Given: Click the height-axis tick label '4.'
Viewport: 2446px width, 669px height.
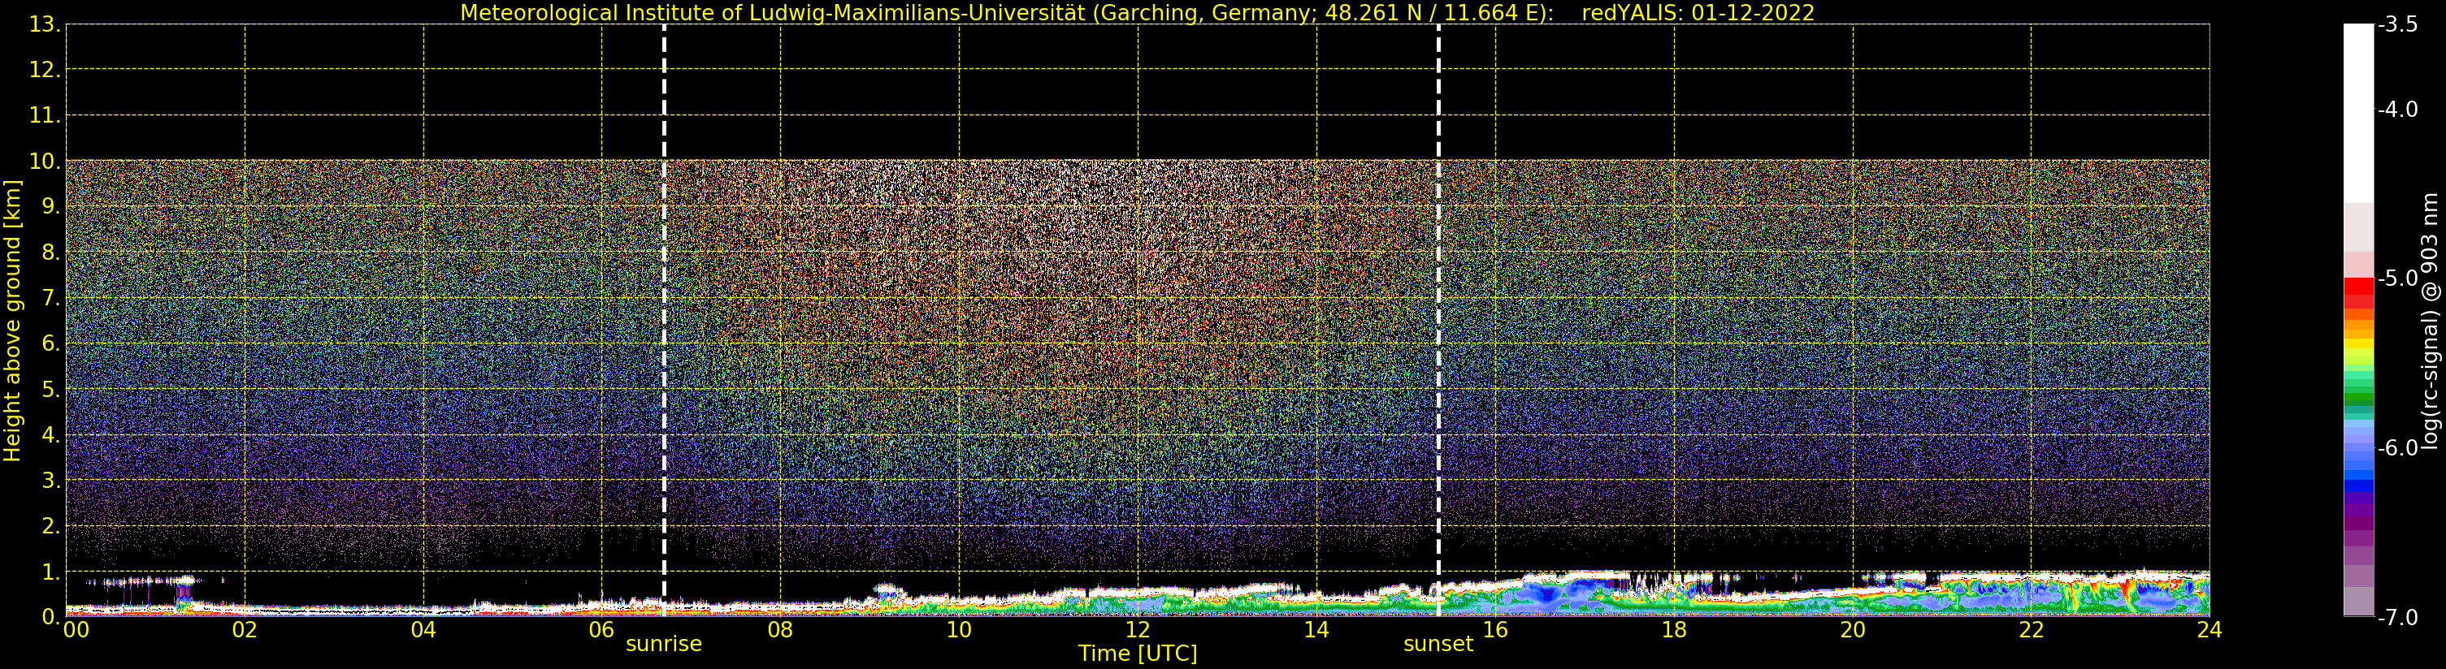Looking at the screenshot, I should [x=51, y=434].
